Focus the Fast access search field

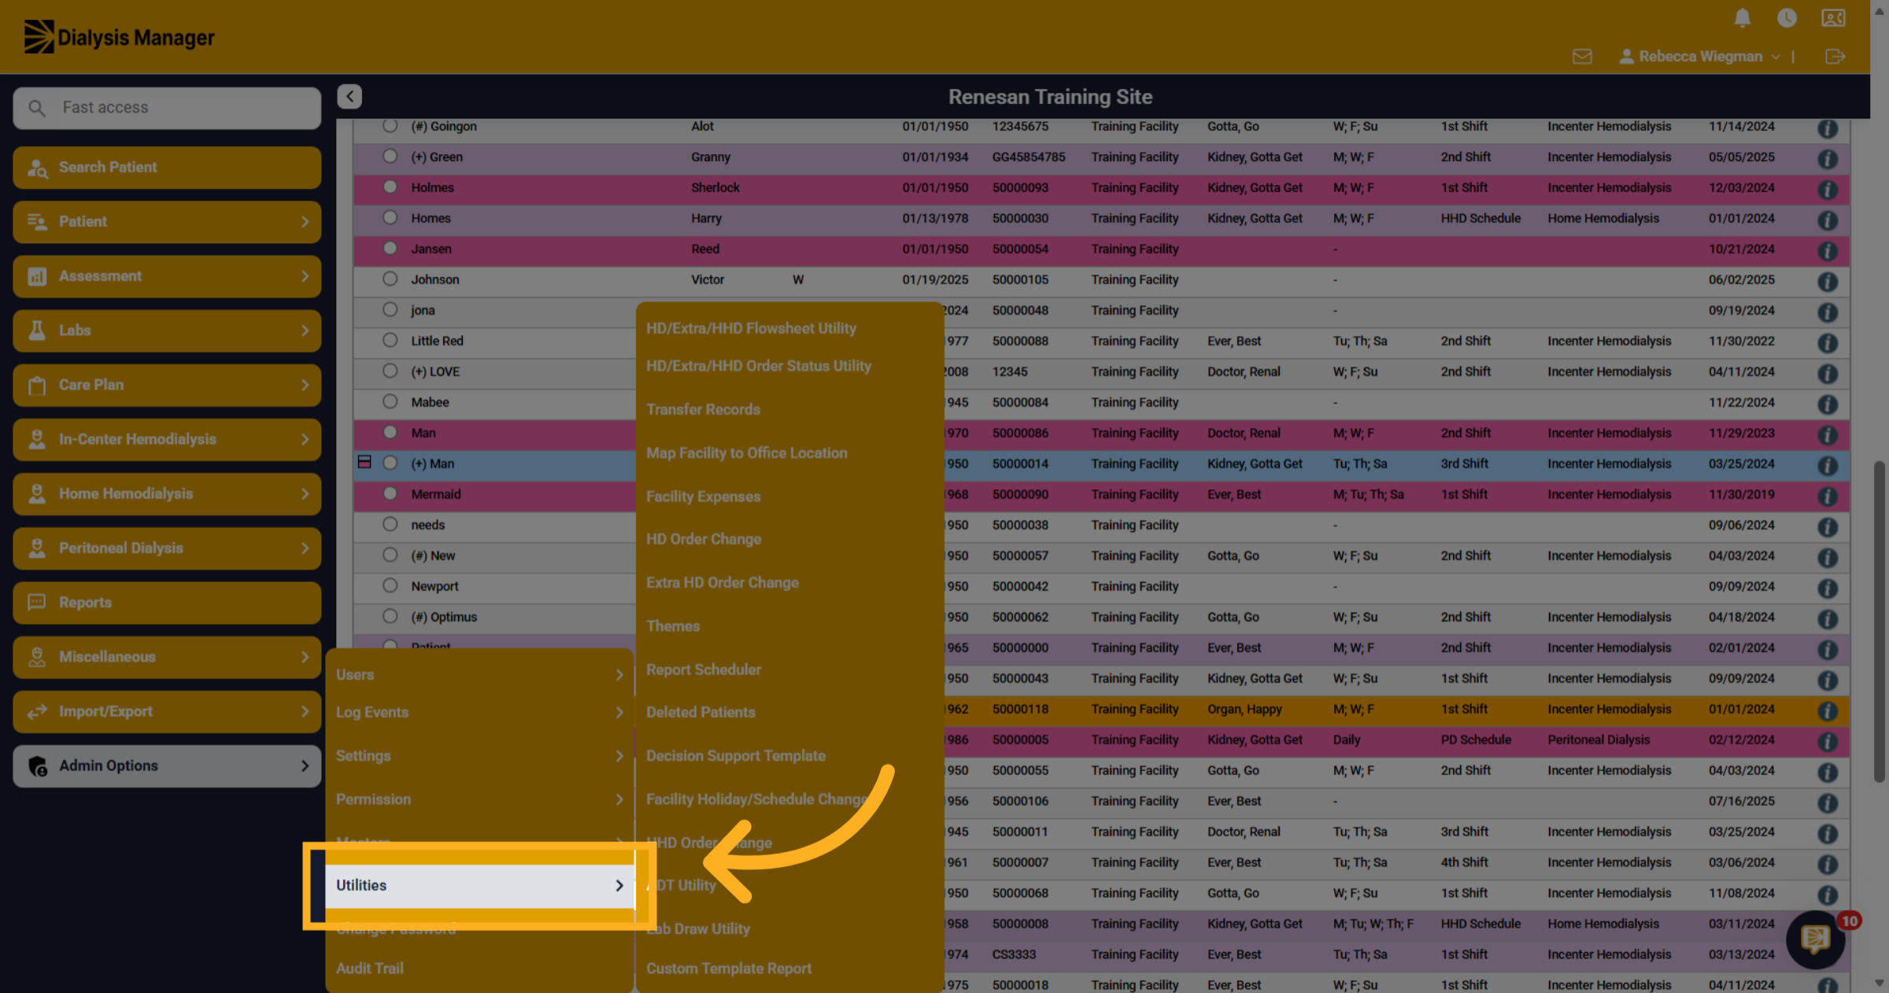(167, 108)
